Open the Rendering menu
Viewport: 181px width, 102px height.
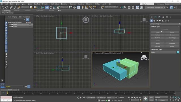64,4
